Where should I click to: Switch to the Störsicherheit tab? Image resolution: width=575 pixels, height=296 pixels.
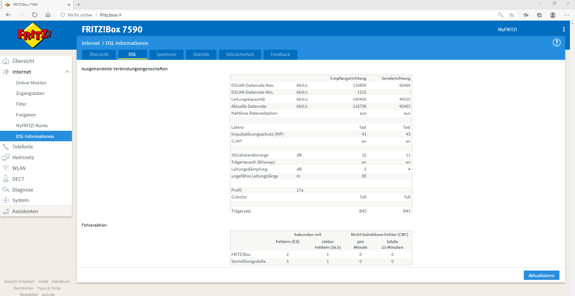tap(240, 54)
